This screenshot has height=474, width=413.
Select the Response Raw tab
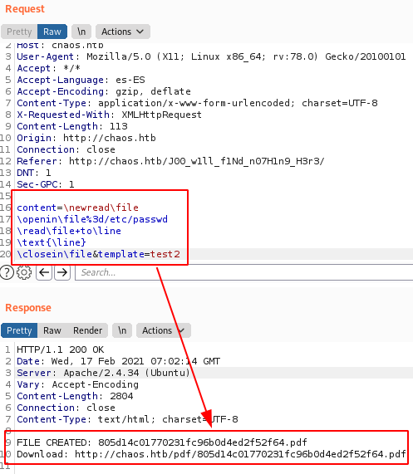(52, 330)
